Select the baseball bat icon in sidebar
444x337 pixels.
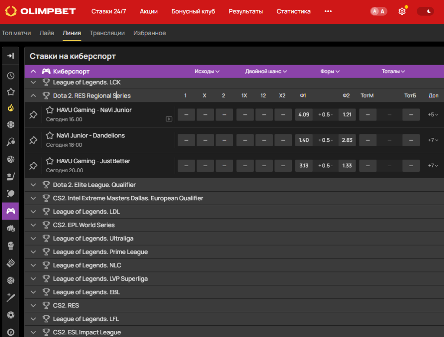coord(11,298)
